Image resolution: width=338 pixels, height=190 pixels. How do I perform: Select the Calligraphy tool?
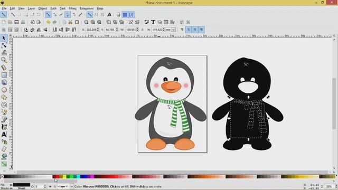pyautogui.click(x=4, y=127)
